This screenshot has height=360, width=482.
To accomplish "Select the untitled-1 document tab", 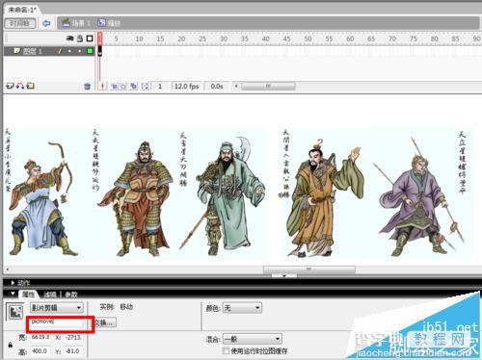I will [x=21, y=10].
